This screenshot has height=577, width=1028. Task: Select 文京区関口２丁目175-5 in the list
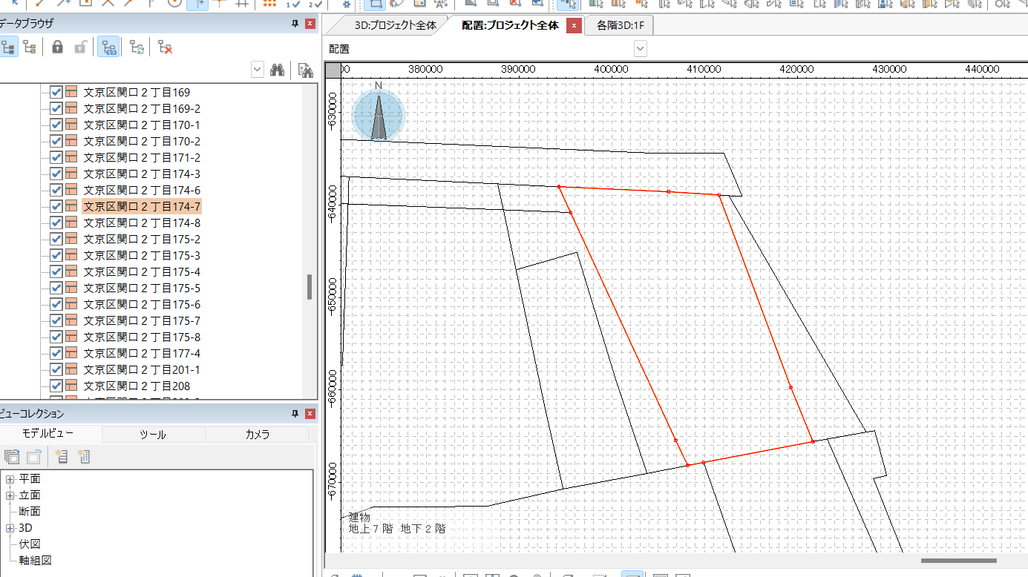point(141,288)
